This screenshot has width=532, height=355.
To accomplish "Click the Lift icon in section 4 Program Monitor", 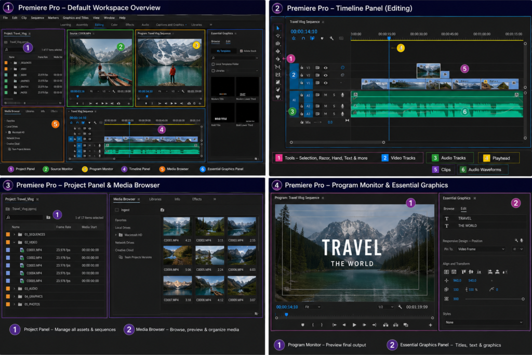I will [x=386, y=325].
